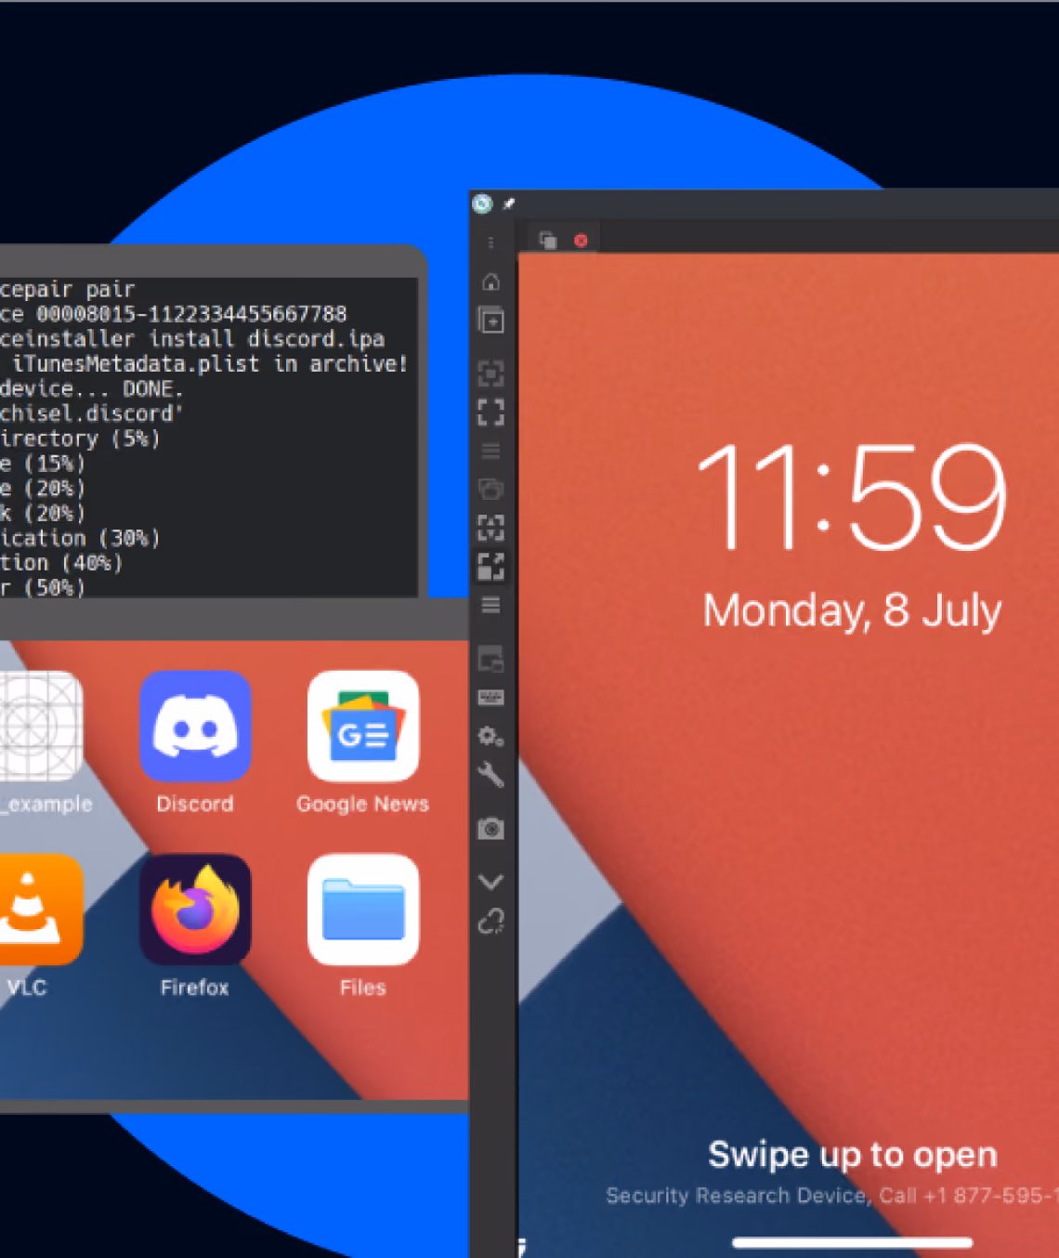Image resolution: width=1059 pixels, height=1258 pixels.
Task: Click the 'Discord' label under the app icon
Action: (195, 804)
